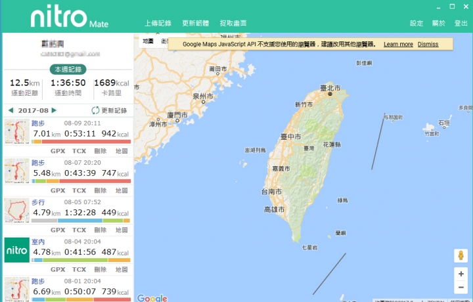Delete the 08-05 07:52 walk via 刪除
Viewport: 473px width, 302px height.
pyautogui.click(x=100, y=230)
